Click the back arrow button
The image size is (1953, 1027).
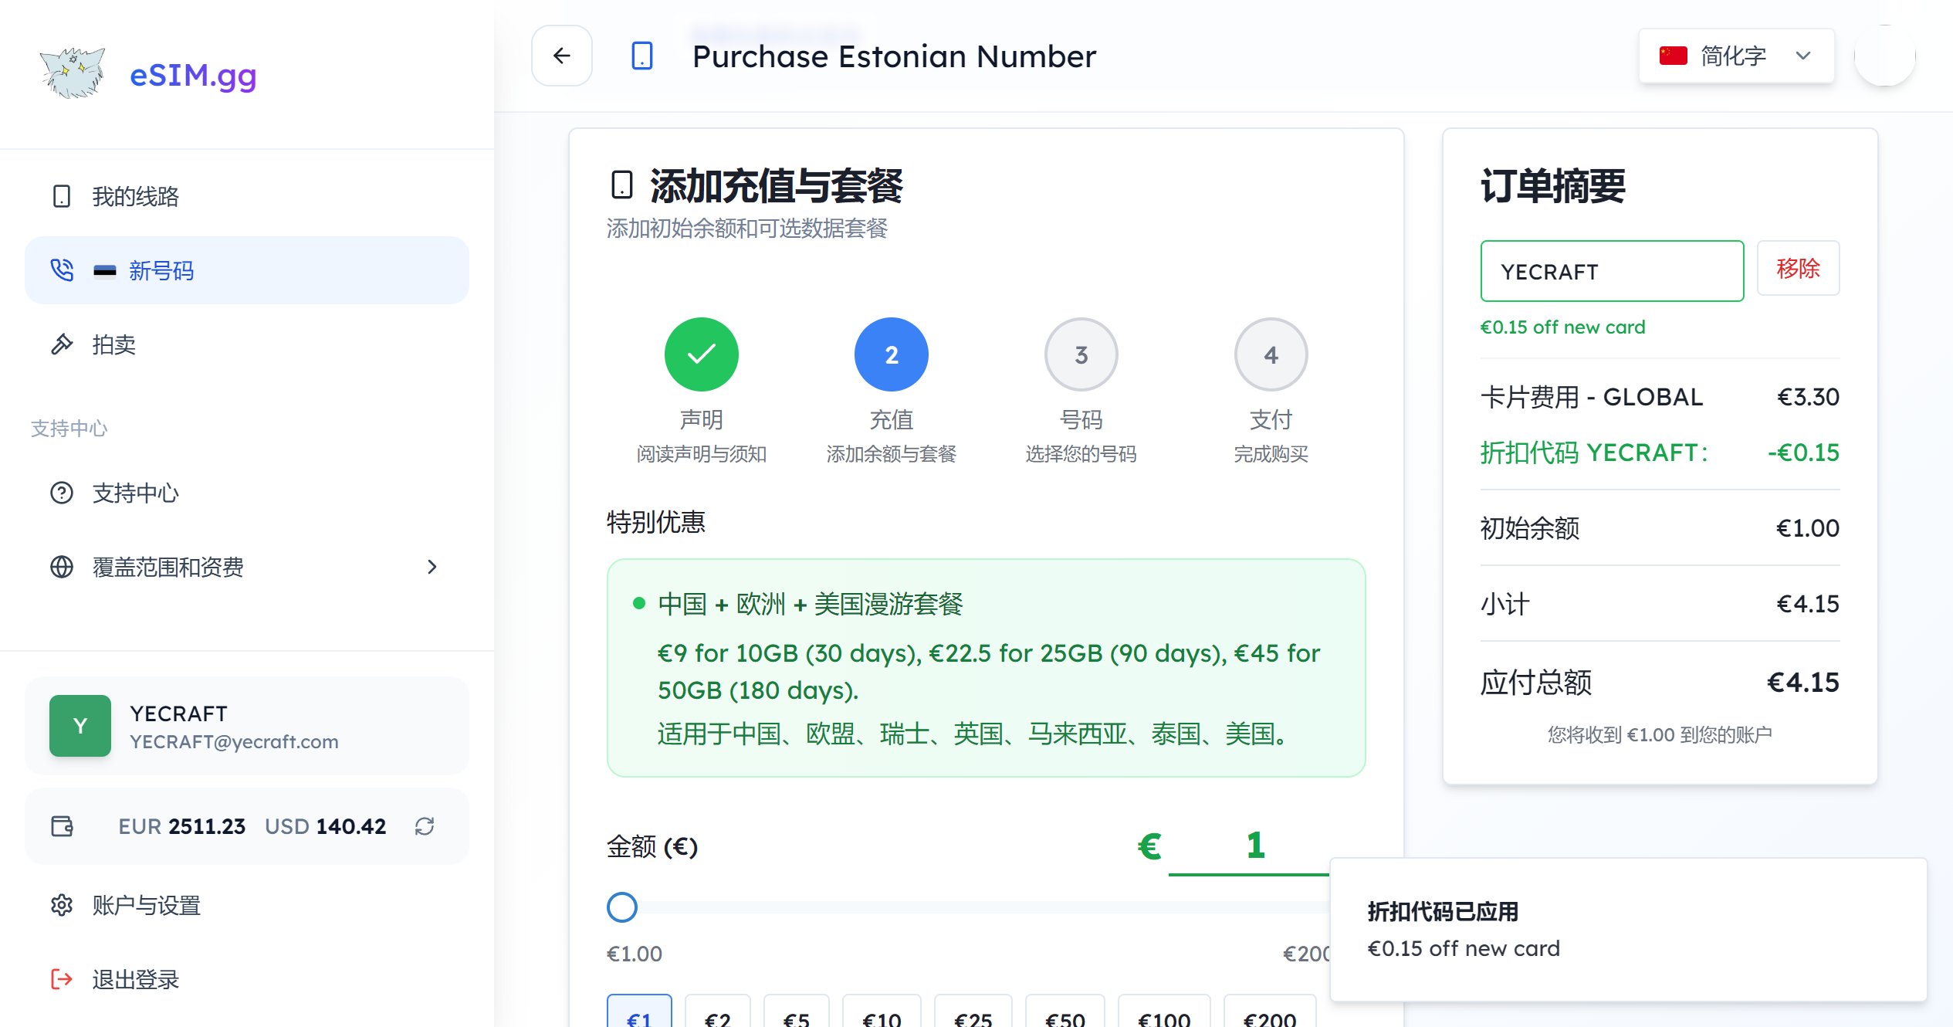click(561, 56)
